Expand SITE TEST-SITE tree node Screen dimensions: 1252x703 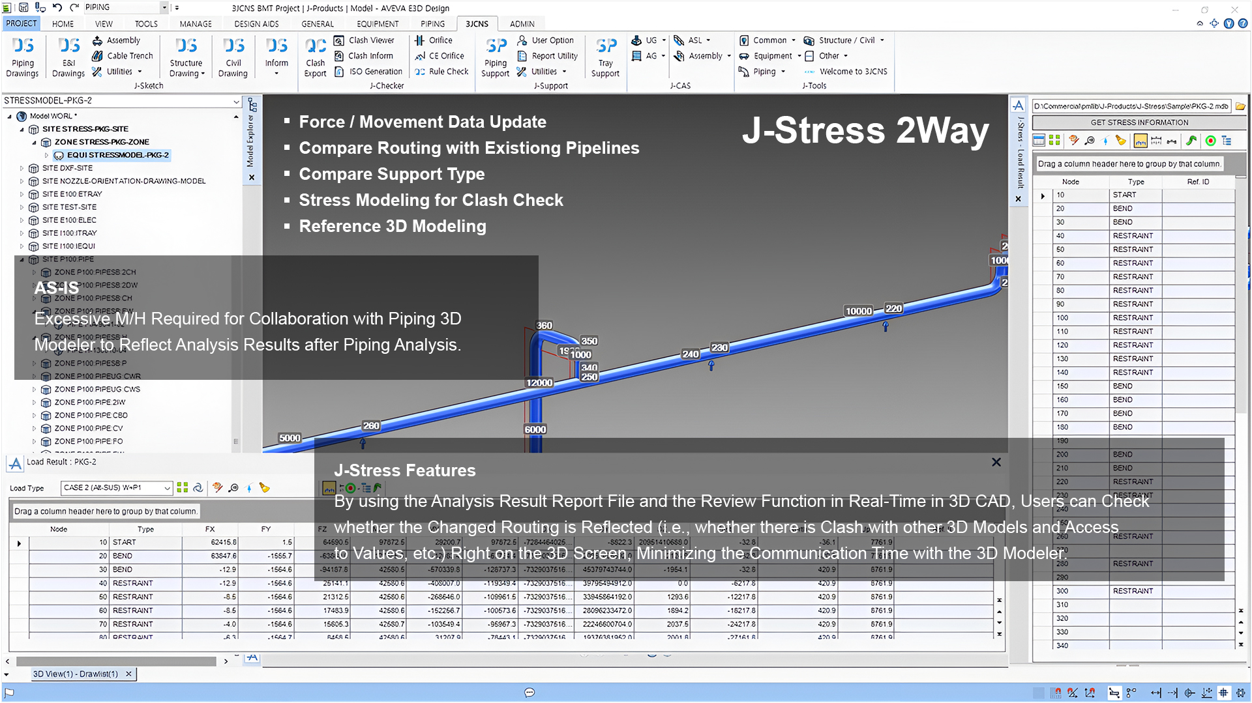[22, 207]
